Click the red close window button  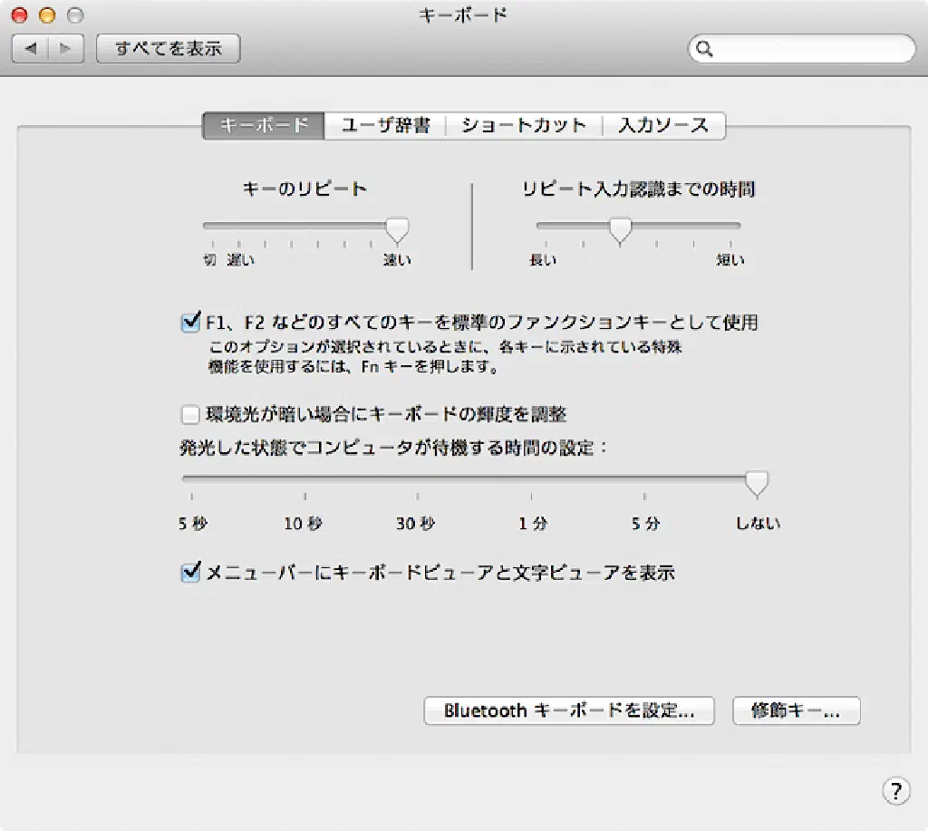(20, 14)
